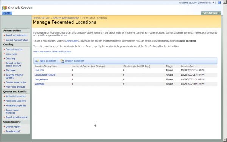The height and width of the screenshot is (142, 227).
Task: Go to Crawl rules
Action: click(x=11, y=54)
